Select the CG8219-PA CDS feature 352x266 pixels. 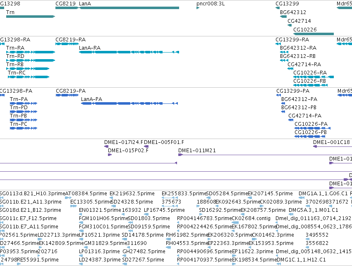pyautogui.click(x=67, y=95)
